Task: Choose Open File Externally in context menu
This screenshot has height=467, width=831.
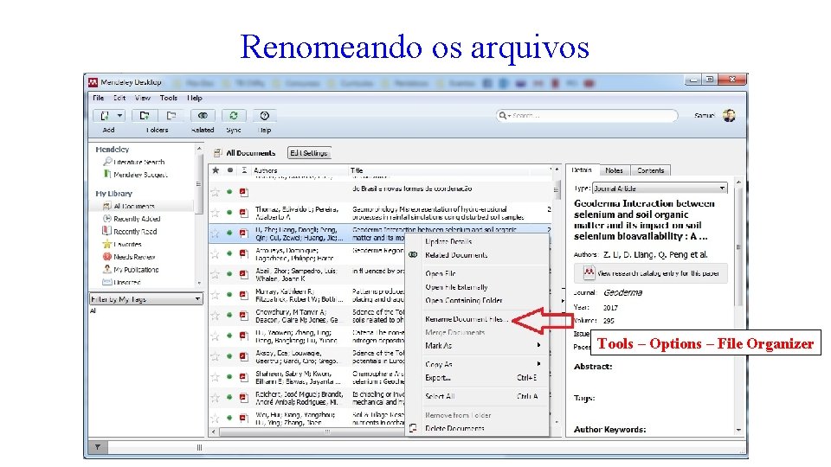Action: point(456,287)
